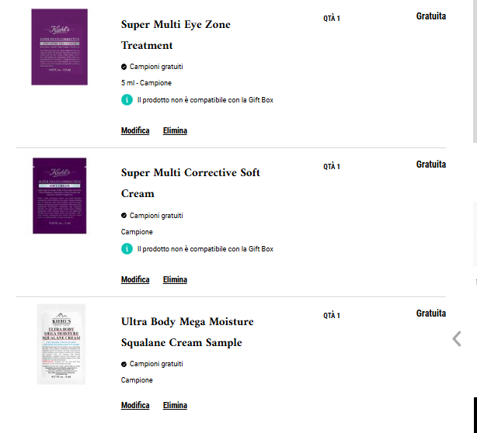Click Modifica for Squalane Cream Sample

pos(135,405)
